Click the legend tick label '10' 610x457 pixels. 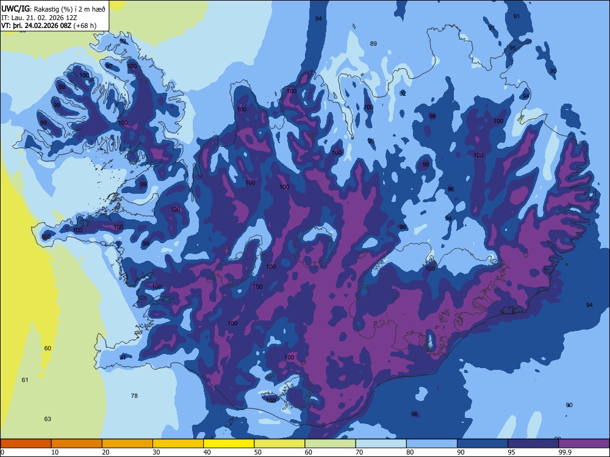coord(55,452)
